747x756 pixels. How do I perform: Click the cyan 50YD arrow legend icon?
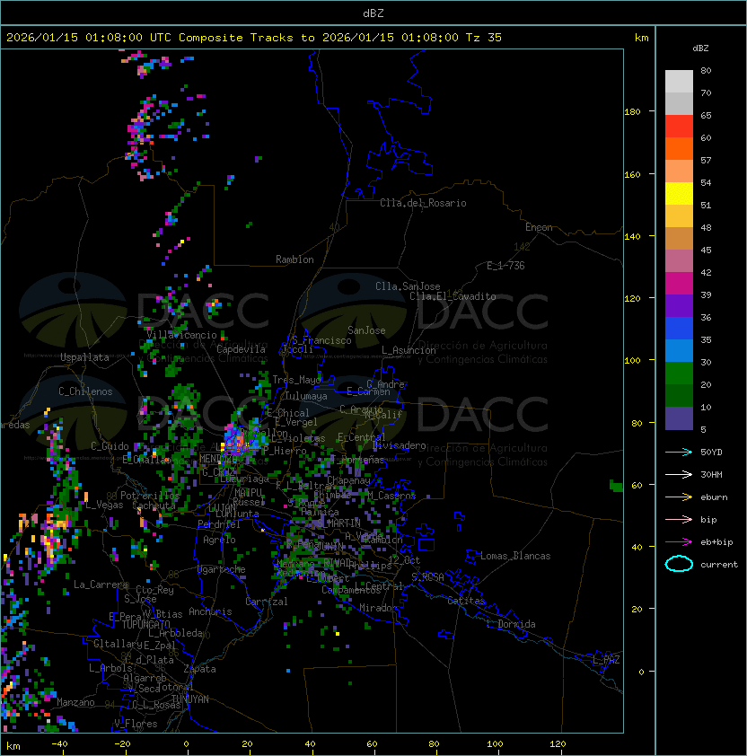tap(679, 452)
